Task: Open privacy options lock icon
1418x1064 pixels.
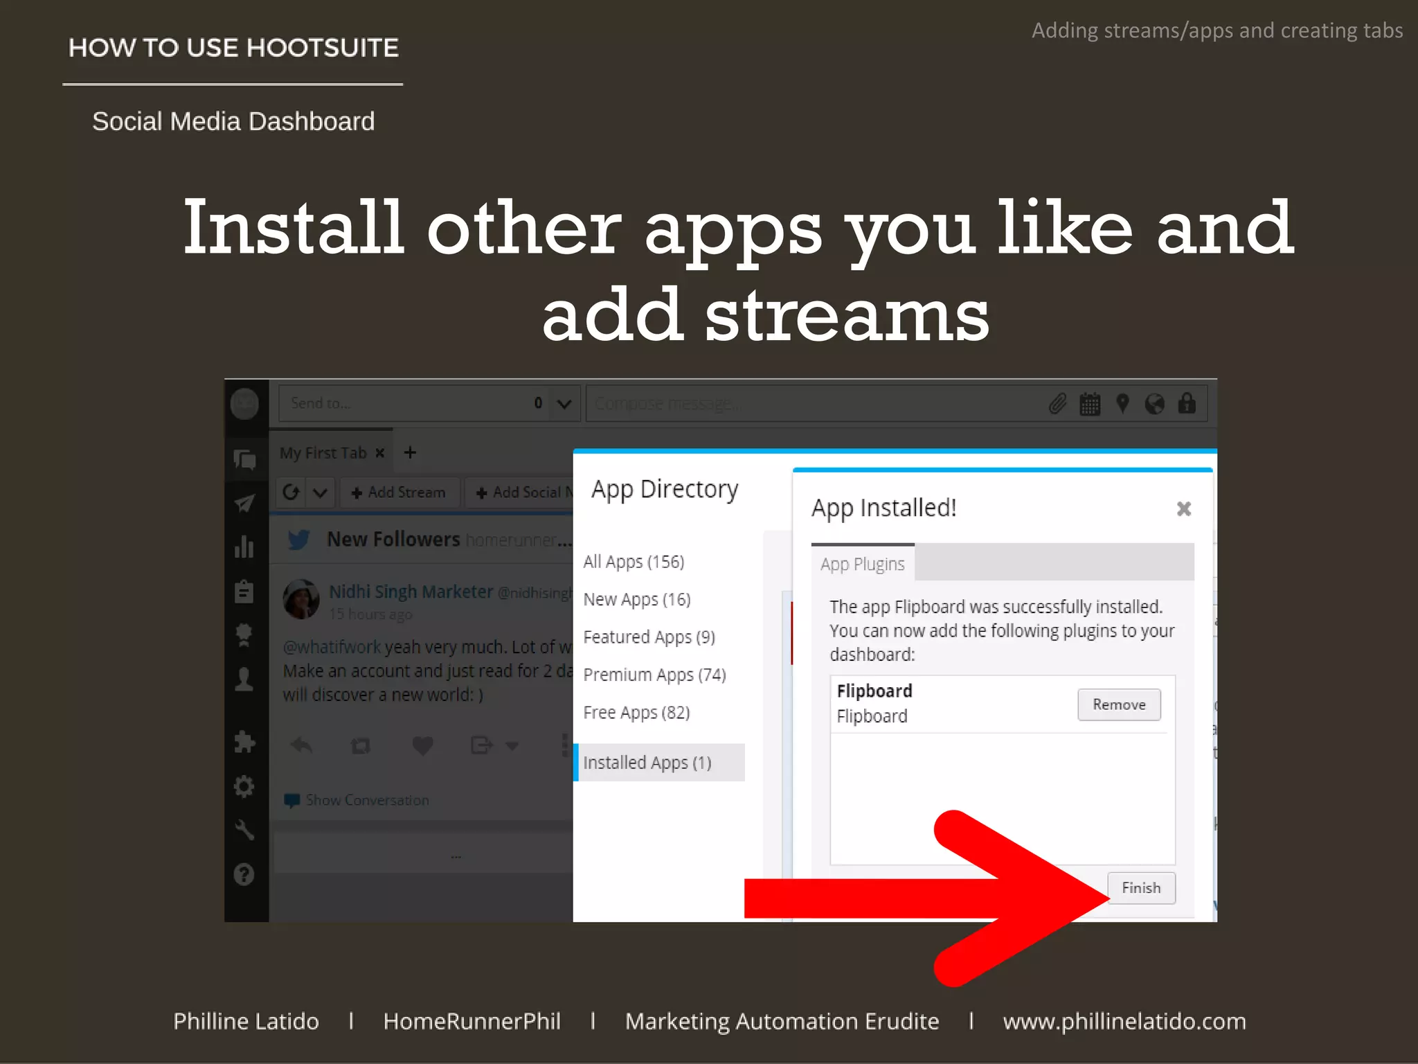Action: (1187, 403)
